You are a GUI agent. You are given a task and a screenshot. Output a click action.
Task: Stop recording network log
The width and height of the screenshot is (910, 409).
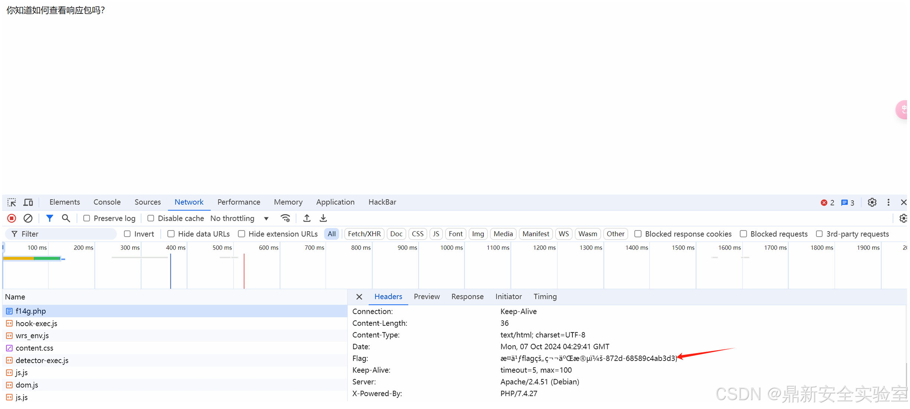[12, 218]
